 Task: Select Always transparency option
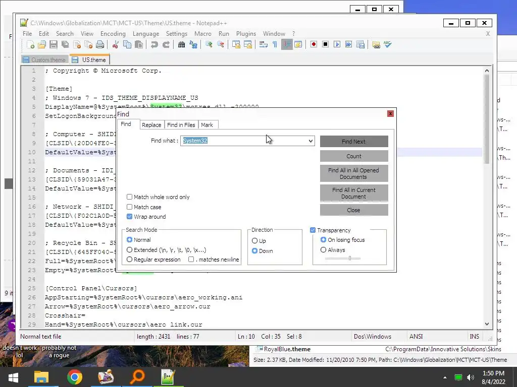324,250
